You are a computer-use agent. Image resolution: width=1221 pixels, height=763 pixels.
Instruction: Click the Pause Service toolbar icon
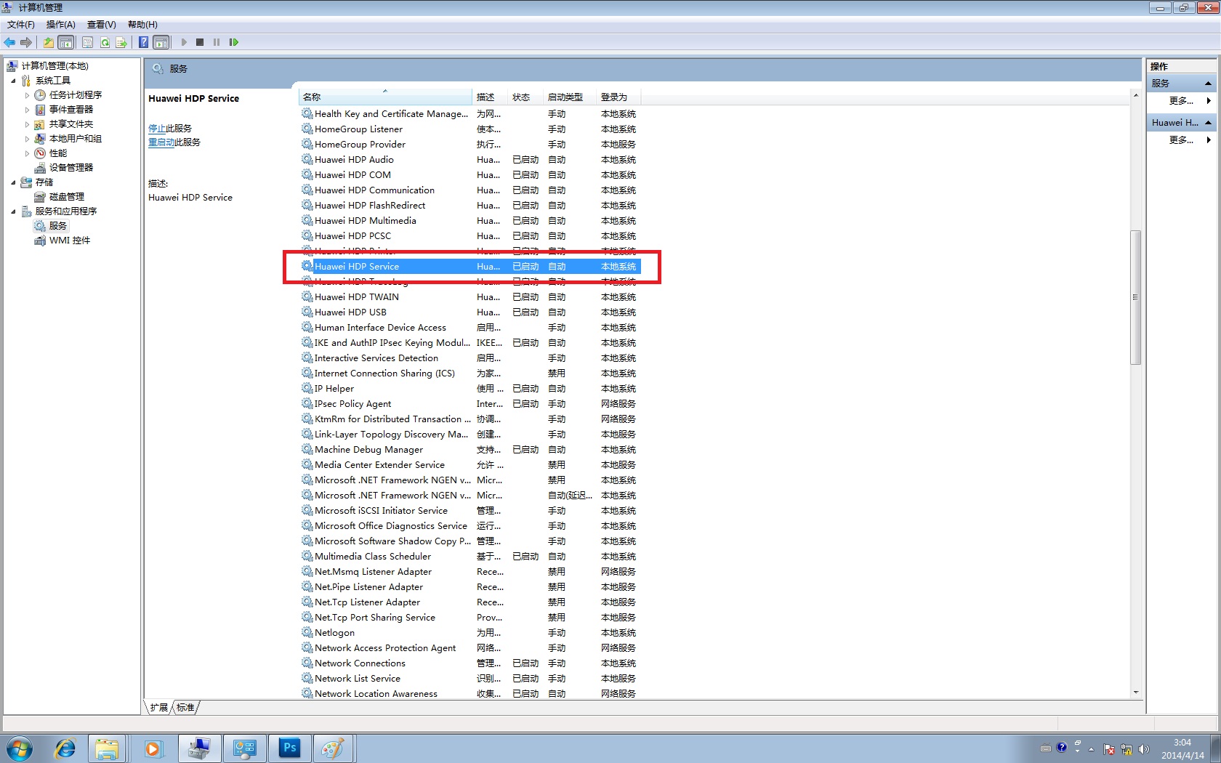tap(217, 42)
